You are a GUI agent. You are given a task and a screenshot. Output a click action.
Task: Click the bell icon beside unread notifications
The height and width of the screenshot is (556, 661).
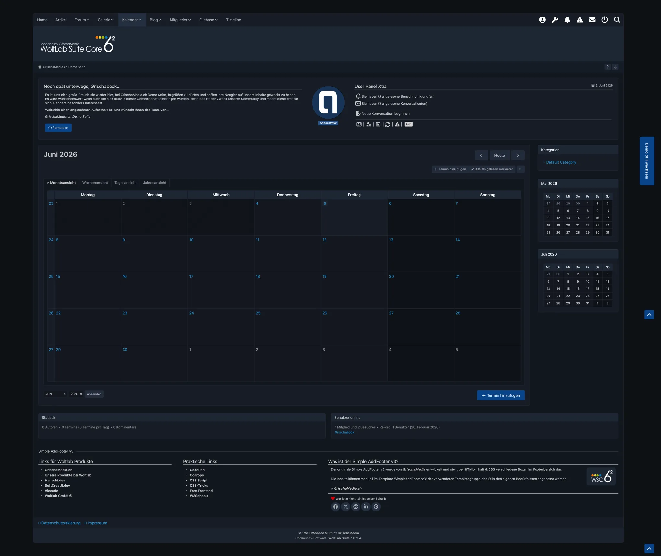tap(358, 96)
